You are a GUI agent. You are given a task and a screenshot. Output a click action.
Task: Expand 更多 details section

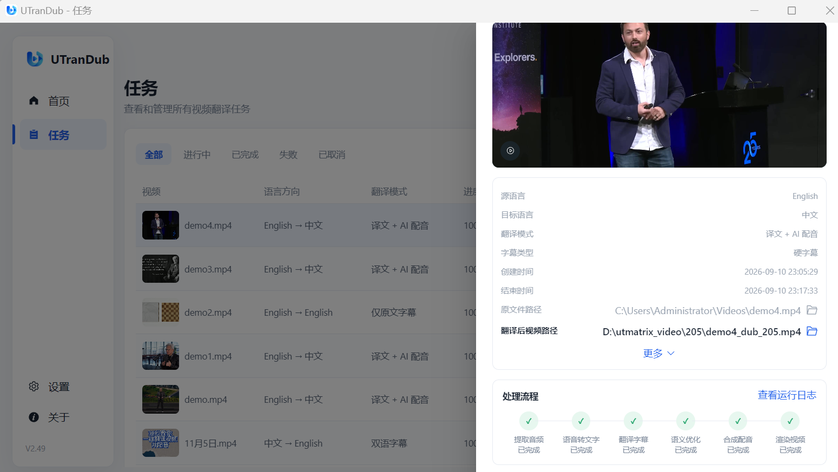pyautogui.click(x=659, y=353)
